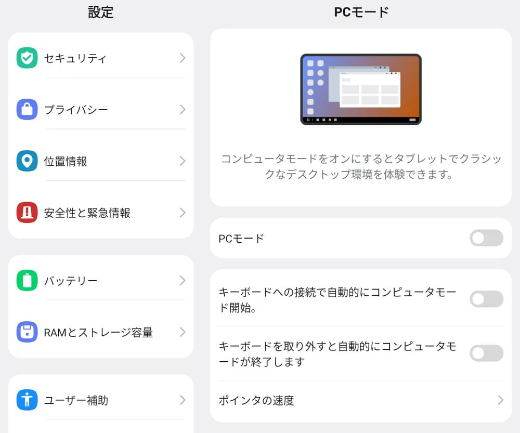Toggle auto-exit when keyboard removed switch
This screenshot has width=520, height=433.
(486, 353)
